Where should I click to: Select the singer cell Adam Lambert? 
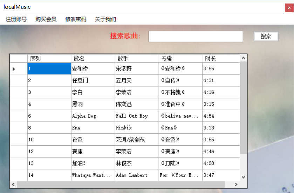coord(137,175)
